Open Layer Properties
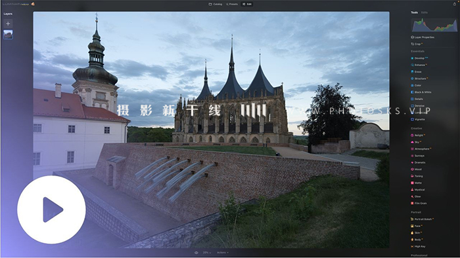Image resolution: width=460 pixels, height=258 pixels. tap(423, 37)
